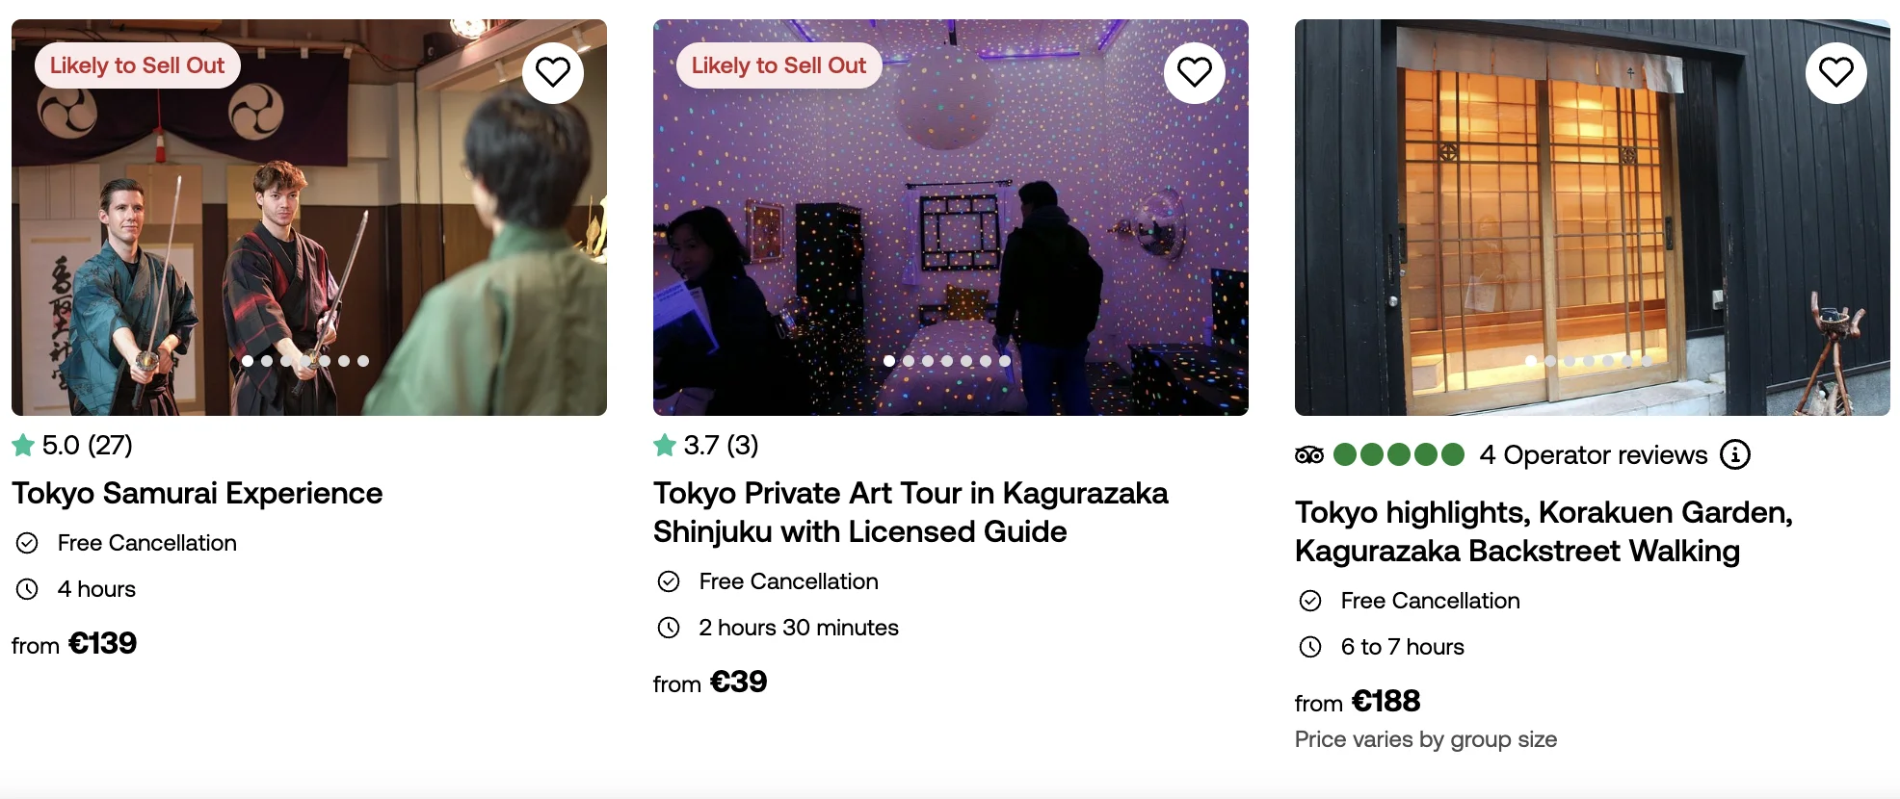Click the Tripadvisor owl logo icon

tap(1309, 454)
